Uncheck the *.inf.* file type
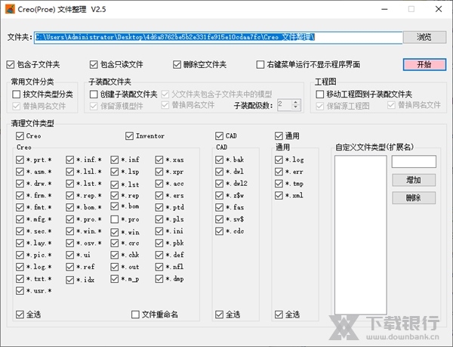Viewport: 453px width, 347px height. [x=70, y=160]
